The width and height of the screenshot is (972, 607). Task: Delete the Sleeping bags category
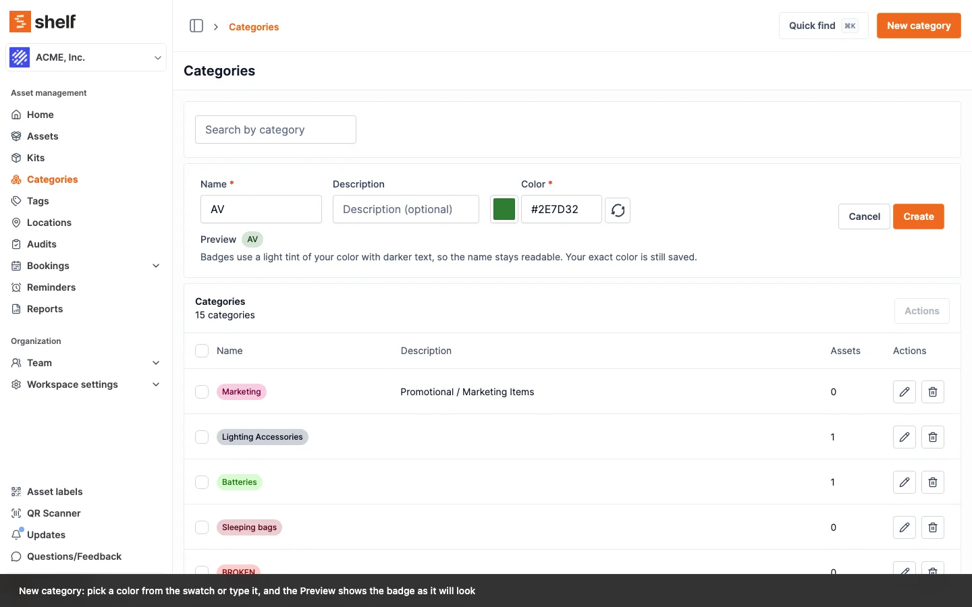point(933,527)
